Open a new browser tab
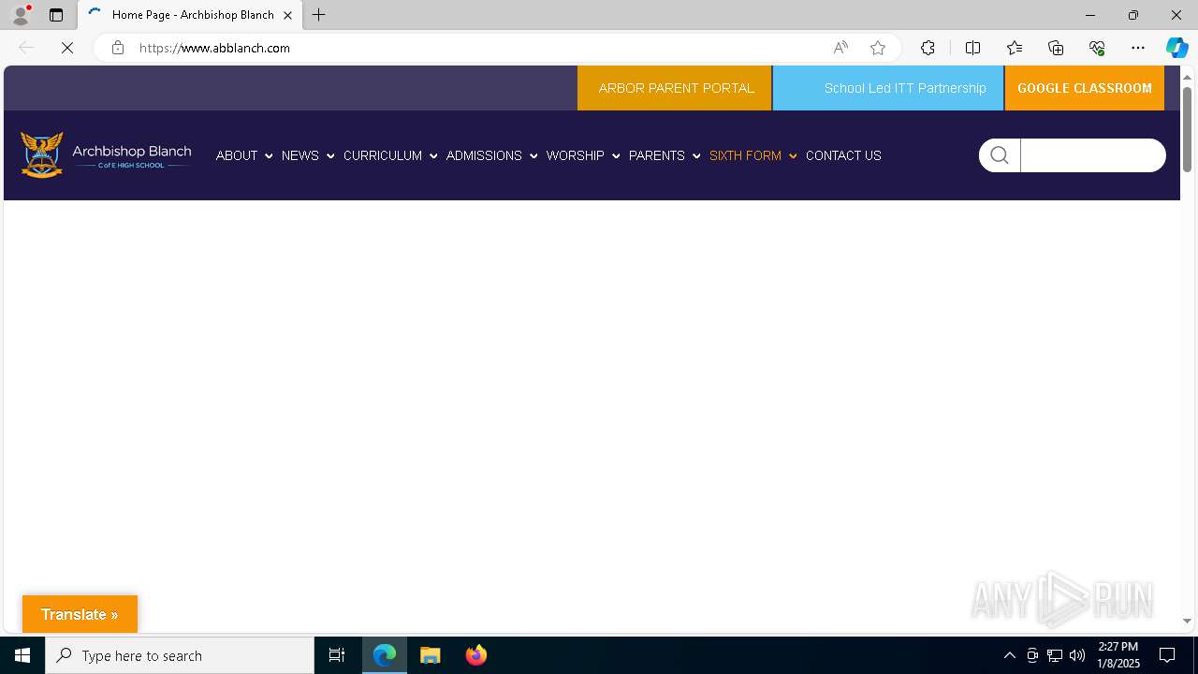The image size is (1198, 674). tap(319, 15)
